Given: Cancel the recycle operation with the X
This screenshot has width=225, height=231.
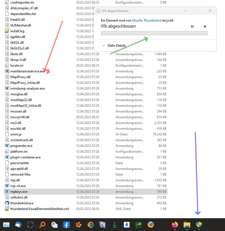Looking at the screenshot, I should (x=205, y=26).
